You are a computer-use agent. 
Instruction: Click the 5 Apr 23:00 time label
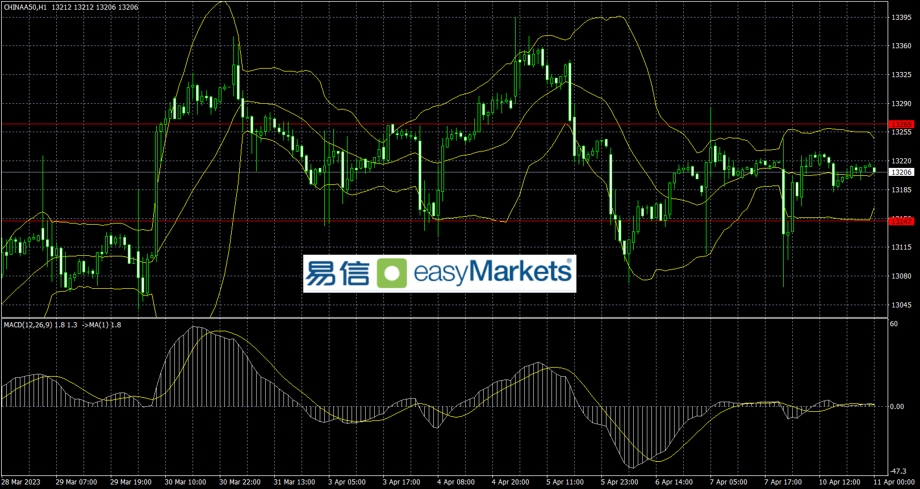click(620, 482)
